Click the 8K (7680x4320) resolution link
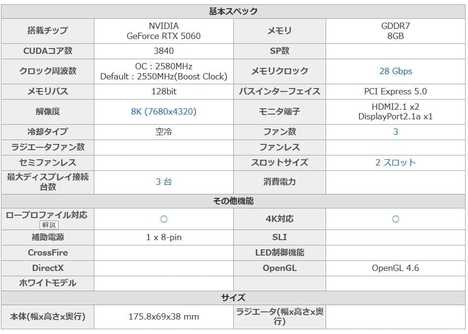This screenshot has height=334, width=468. [x=164, y=111]
